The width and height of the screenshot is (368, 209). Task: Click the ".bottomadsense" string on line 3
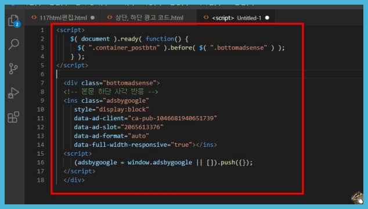239,48
